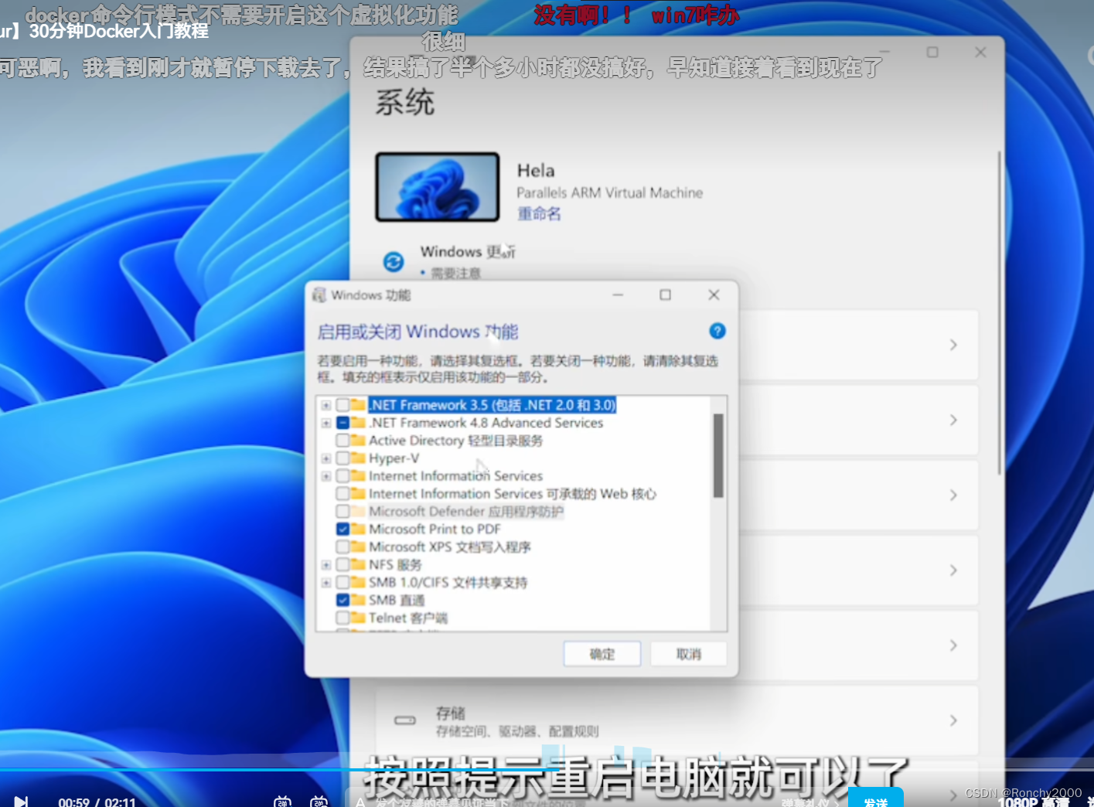Enable the Telnet 客户端 checkbox
The height and width of the screenshot is (807, 1094).
point(343,618)
